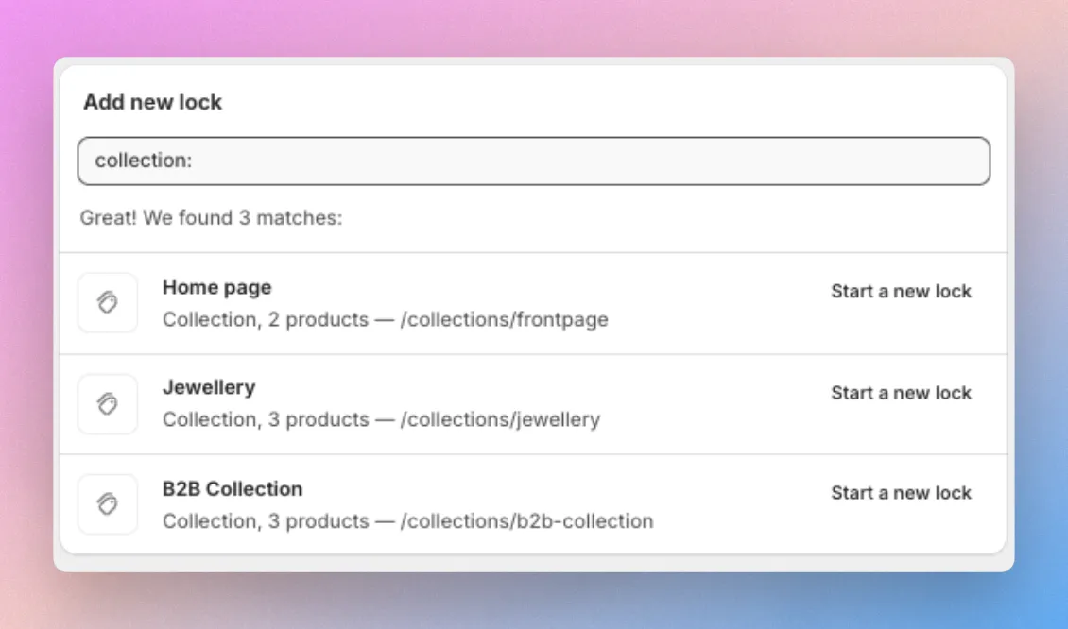Start a new lock for B2B Collection

pos(901,493)
